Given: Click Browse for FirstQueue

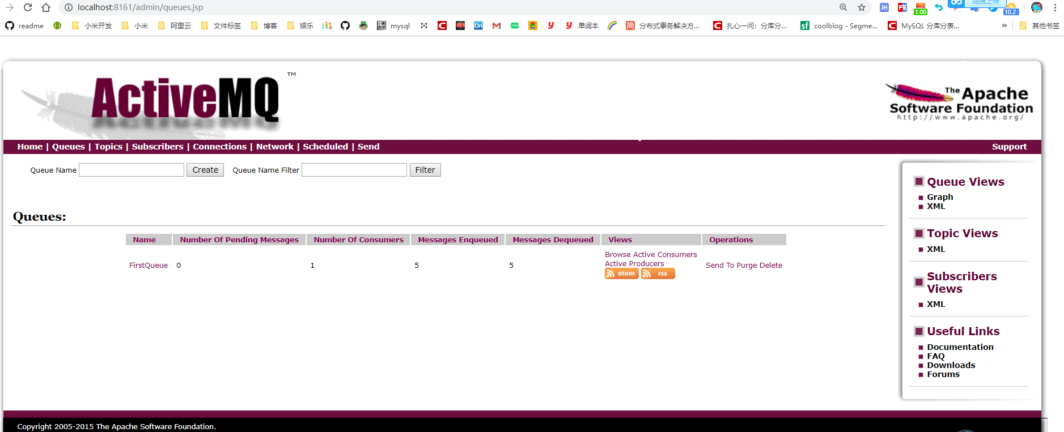Looking at the screenshot, I should click(x=618, y=255).
